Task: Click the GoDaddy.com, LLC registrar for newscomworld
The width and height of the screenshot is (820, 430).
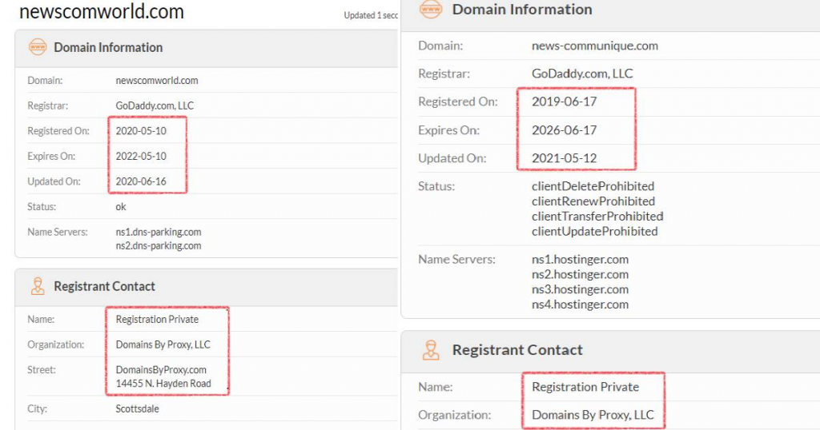Action: pyautogui.click(x=155, y=106)
